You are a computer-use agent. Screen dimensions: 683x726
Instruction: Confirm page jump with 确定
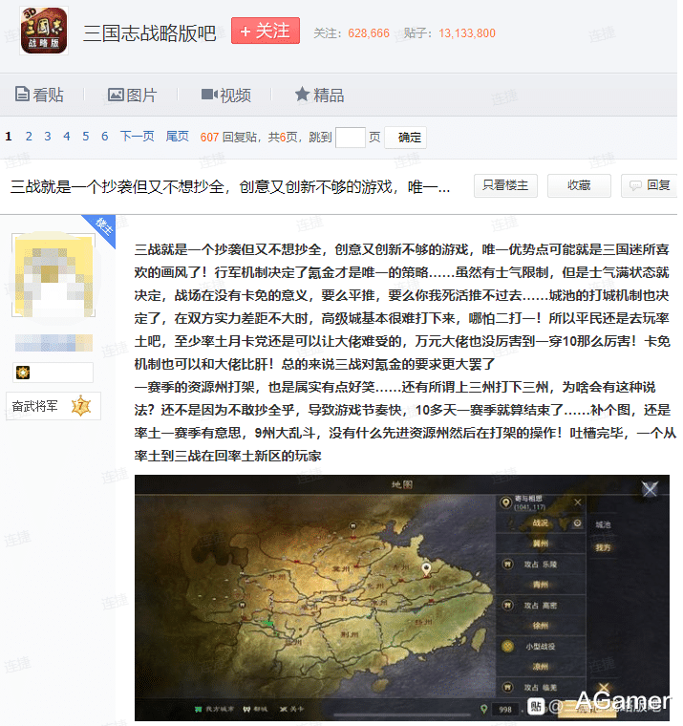click(x=406, y=138)
